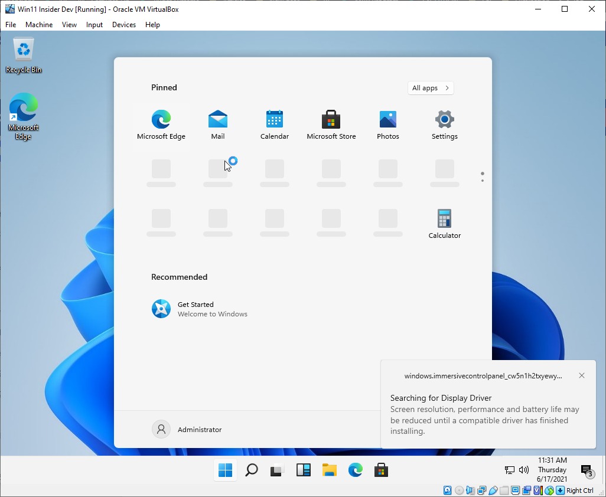Open the Machine menu
The width and height of the screenshot is (606, 497).
coord(39,25)
